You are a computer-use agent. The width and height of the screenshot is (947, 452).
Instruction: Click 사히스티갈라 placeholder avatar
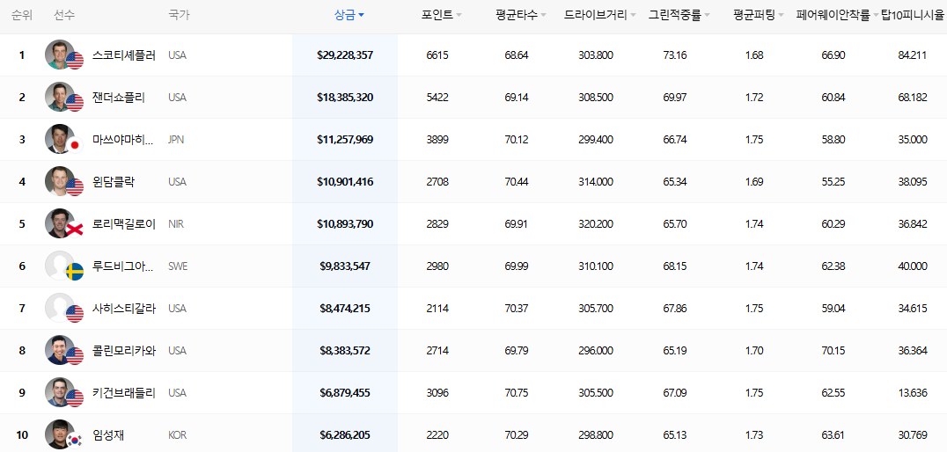[x=60, y=309]
